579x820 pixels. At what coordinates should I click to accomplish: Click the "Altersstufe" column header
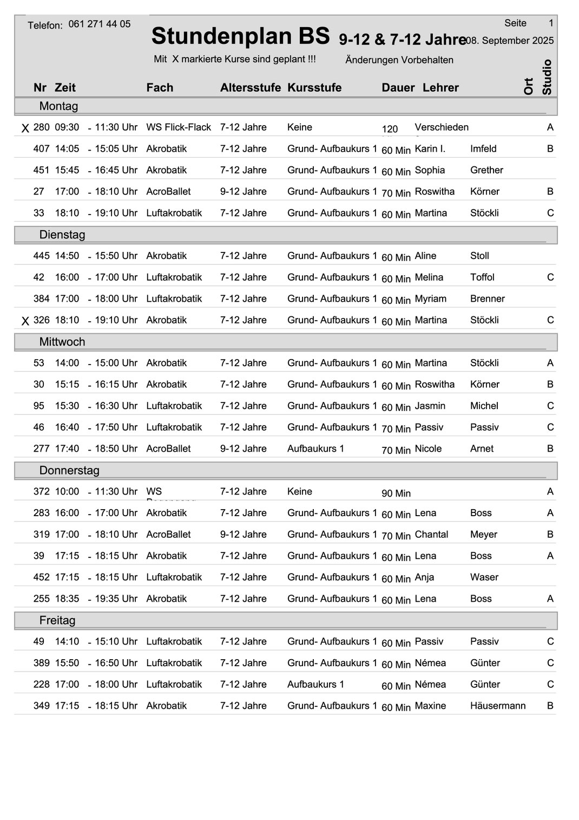click(x=250, y=88)
